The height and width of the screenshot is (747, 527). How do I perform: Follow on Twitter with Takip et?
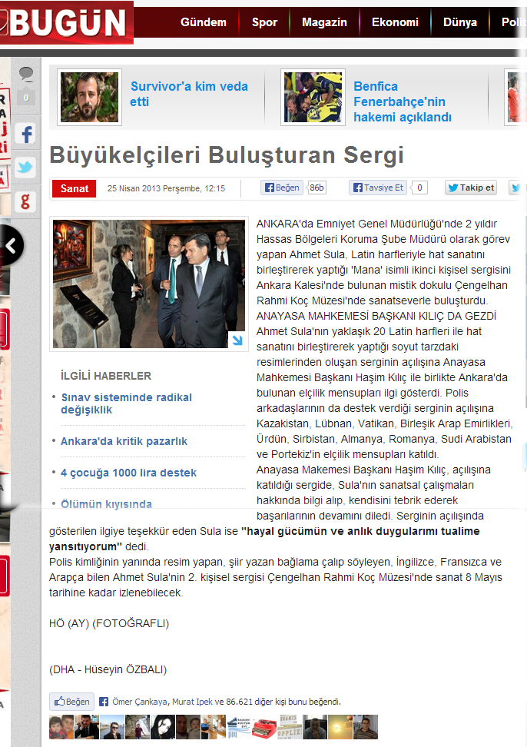coord(471,188)
